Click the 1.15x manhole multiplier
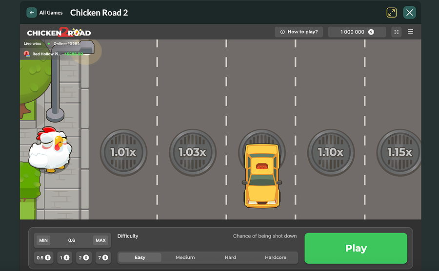This screenshot has height=271, width=439. (x=399, y=152)
